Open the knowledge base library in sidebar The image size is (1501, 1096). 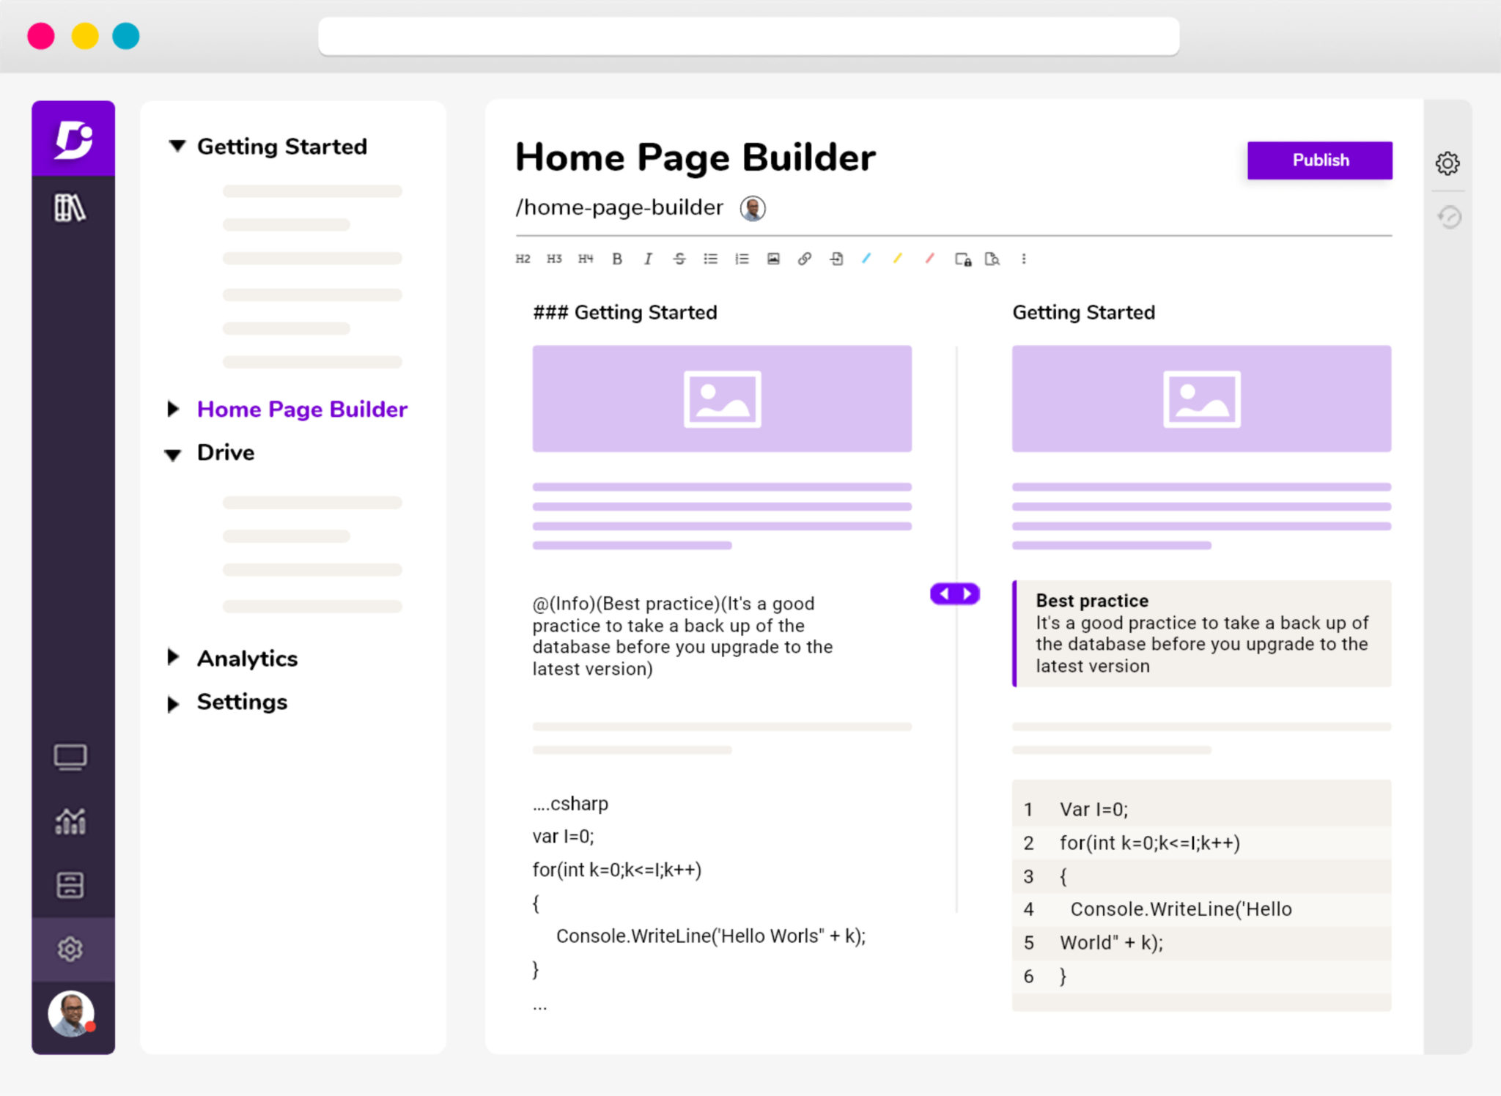point(72,209)
